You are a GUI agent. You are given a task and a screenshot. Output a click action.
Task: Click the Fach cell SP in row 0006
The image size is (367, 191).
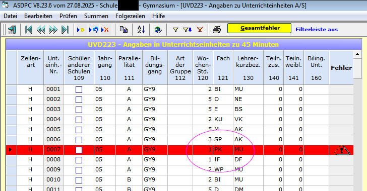pos(223,140)
